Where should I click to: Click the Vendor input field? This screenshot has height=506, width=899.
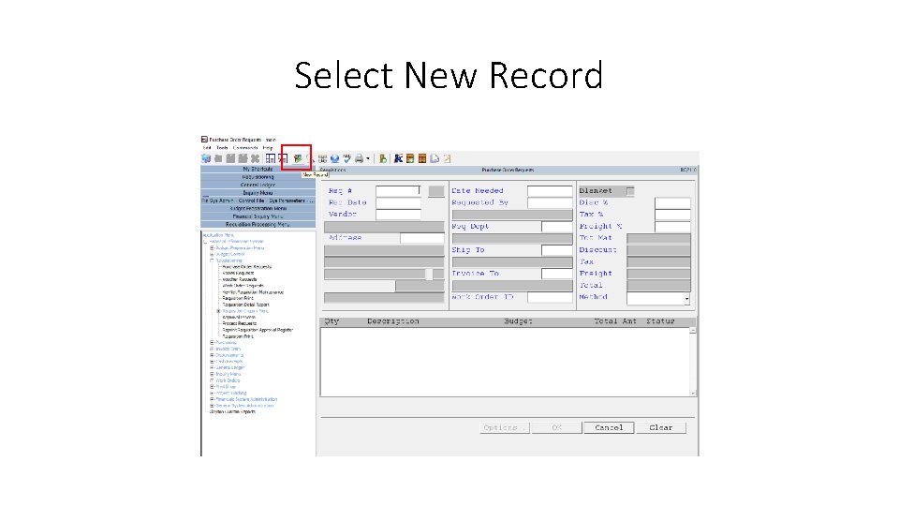tap(398, 214)
